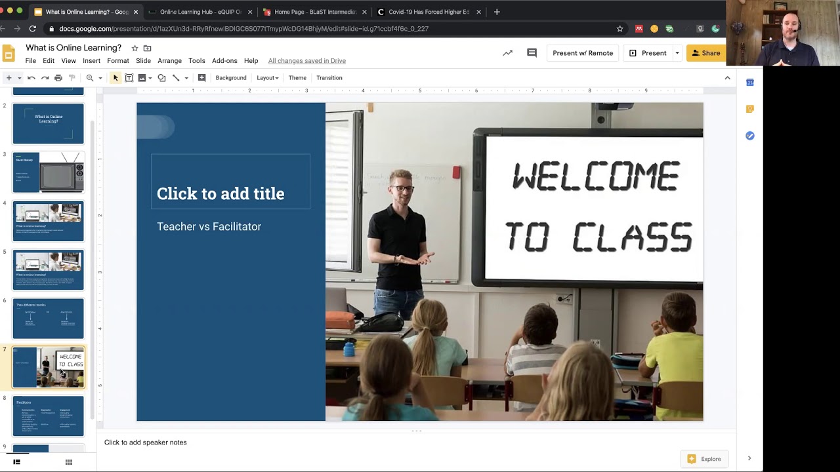Open the Layout dropdown

268,78
